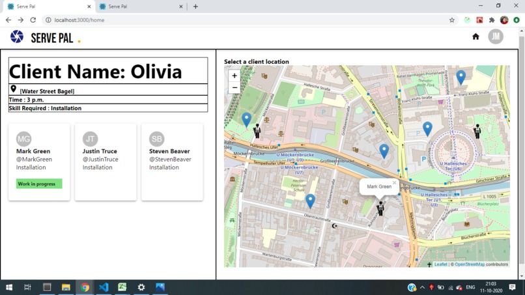Open Chrome profile avatar
525x295 pixels.
504,20
